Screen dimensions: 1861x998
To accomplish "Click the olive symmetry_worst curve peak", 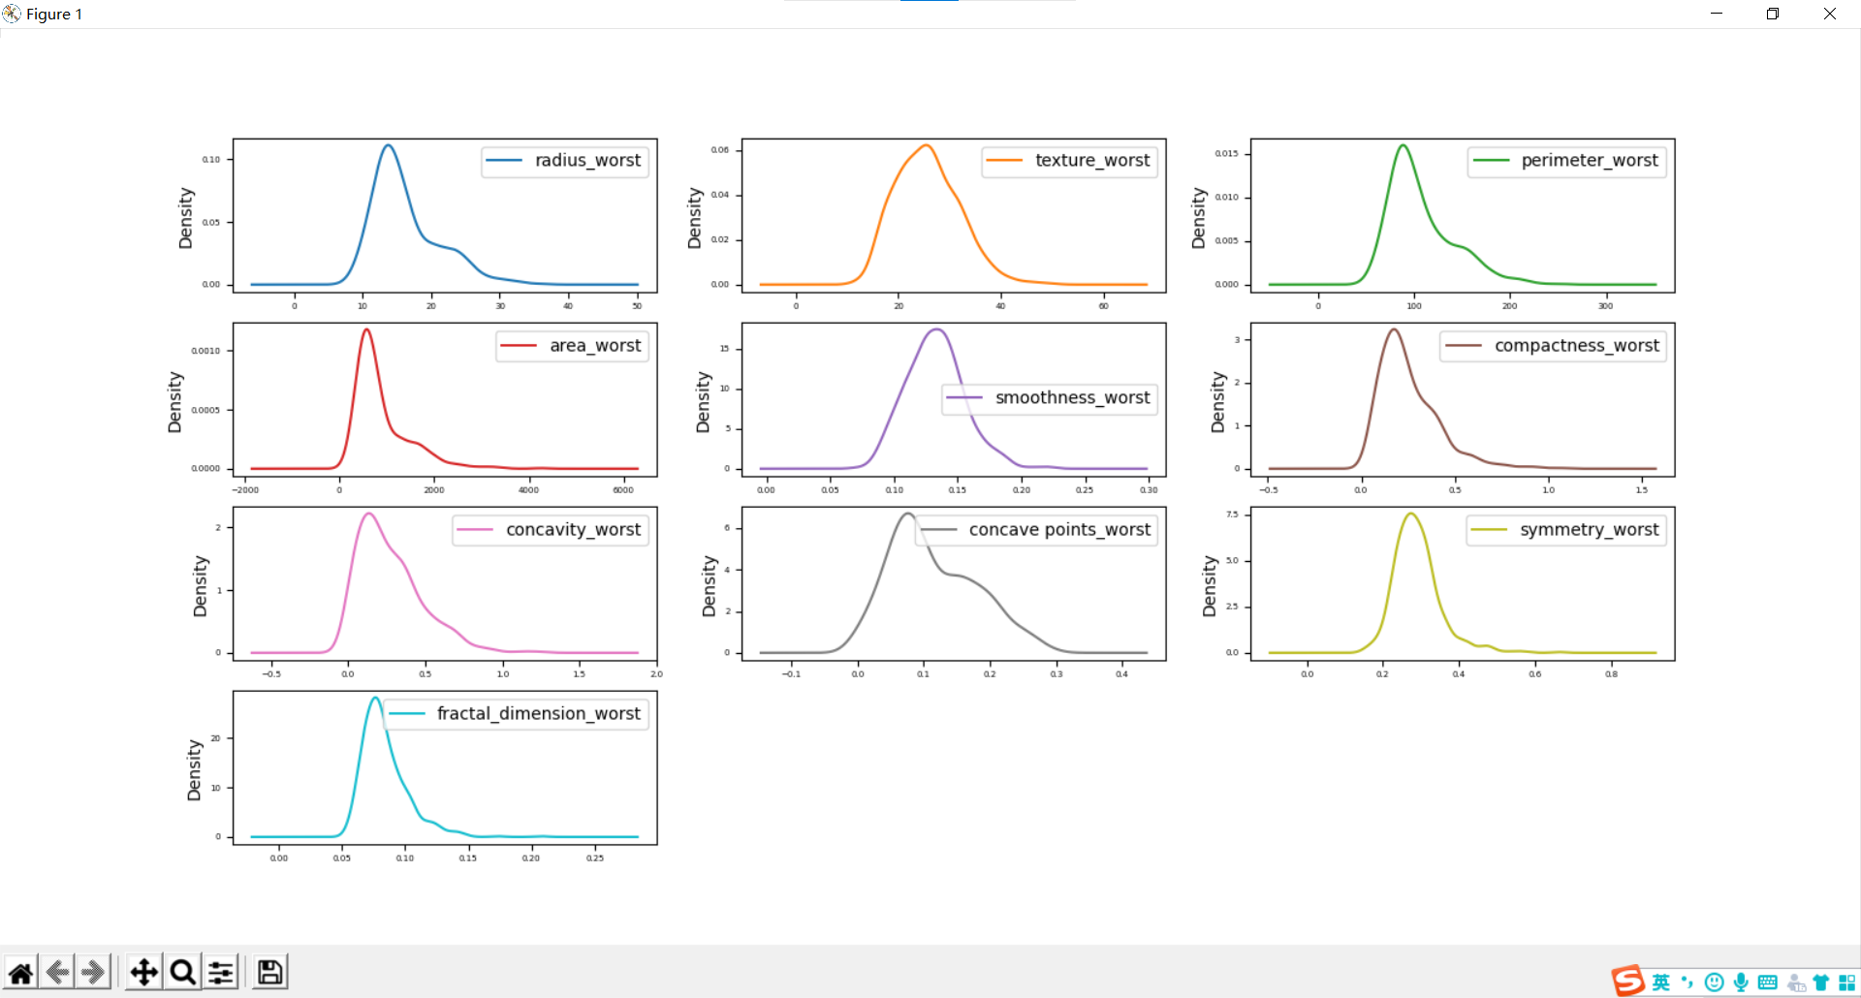I will coord(1411,515).
